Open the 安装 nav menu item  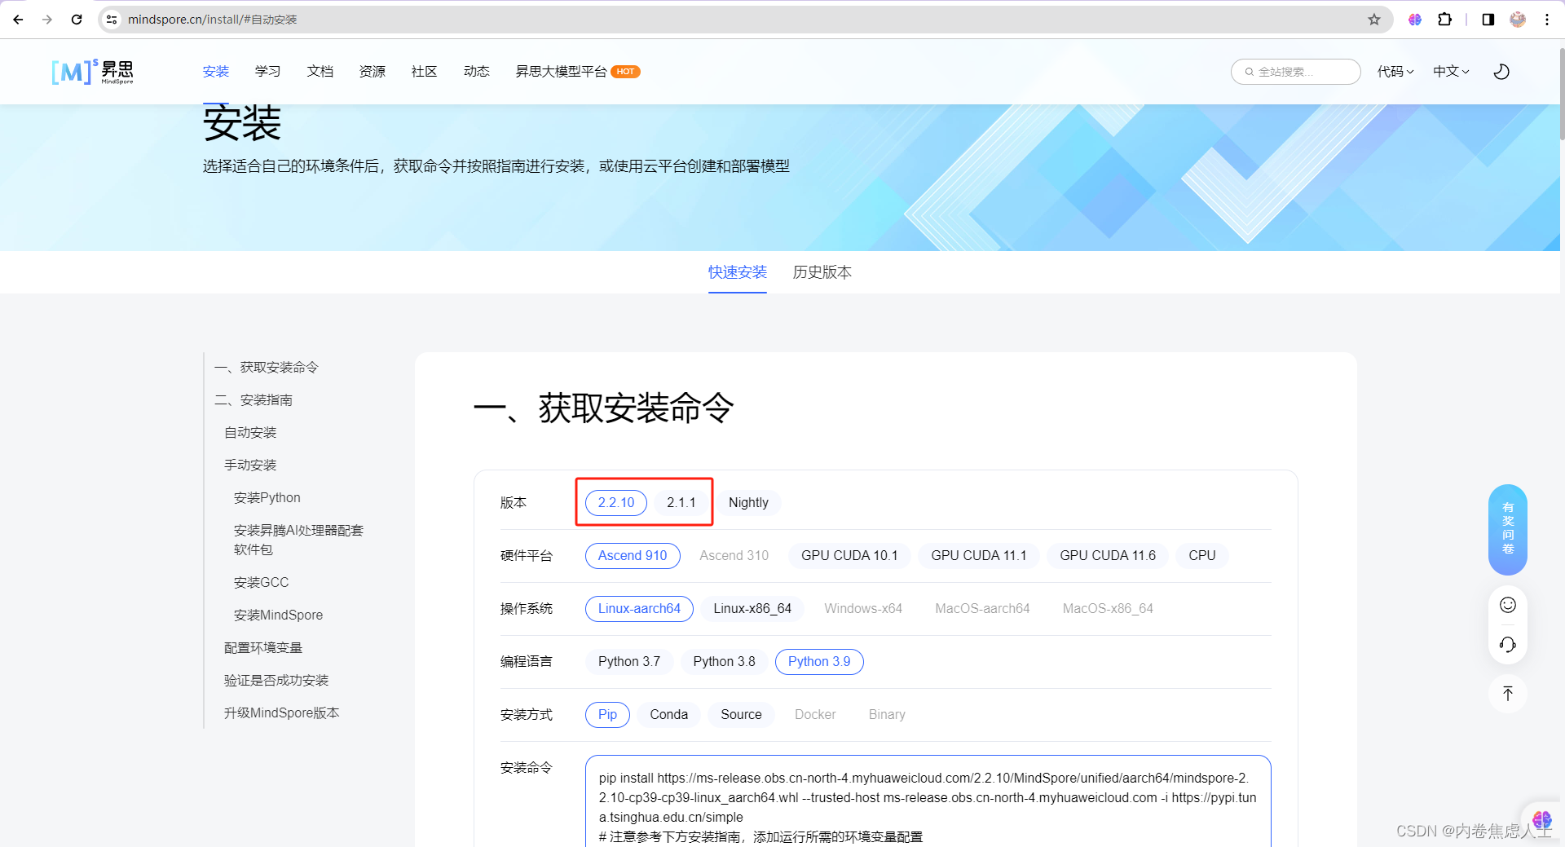[x=216, y=72]
